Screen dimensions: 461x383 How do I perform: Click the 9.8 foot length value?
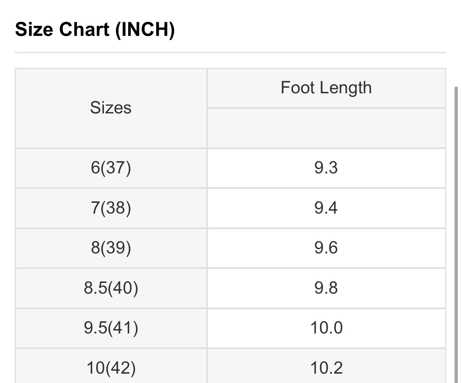tap(326, 288)
